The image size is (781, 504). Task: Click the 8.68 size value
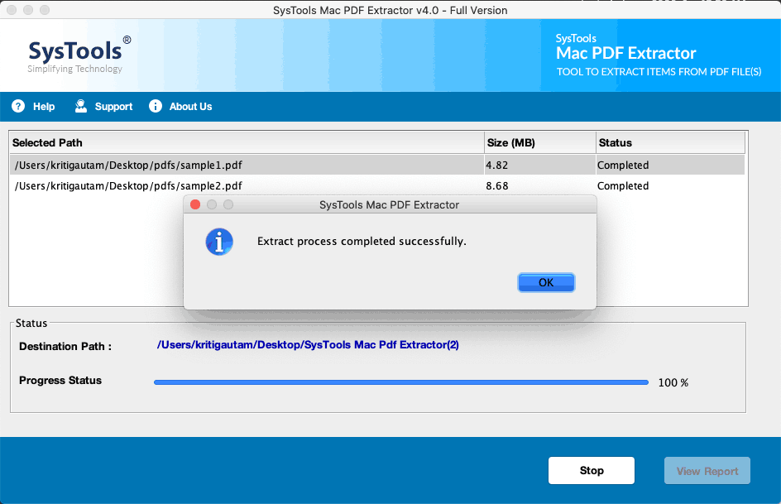click(497, 186)
